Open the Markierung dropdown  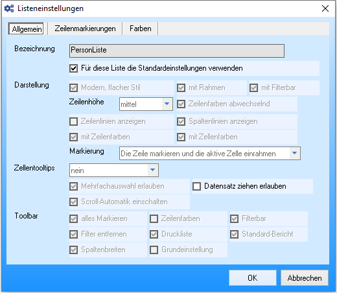coord(210,154)
